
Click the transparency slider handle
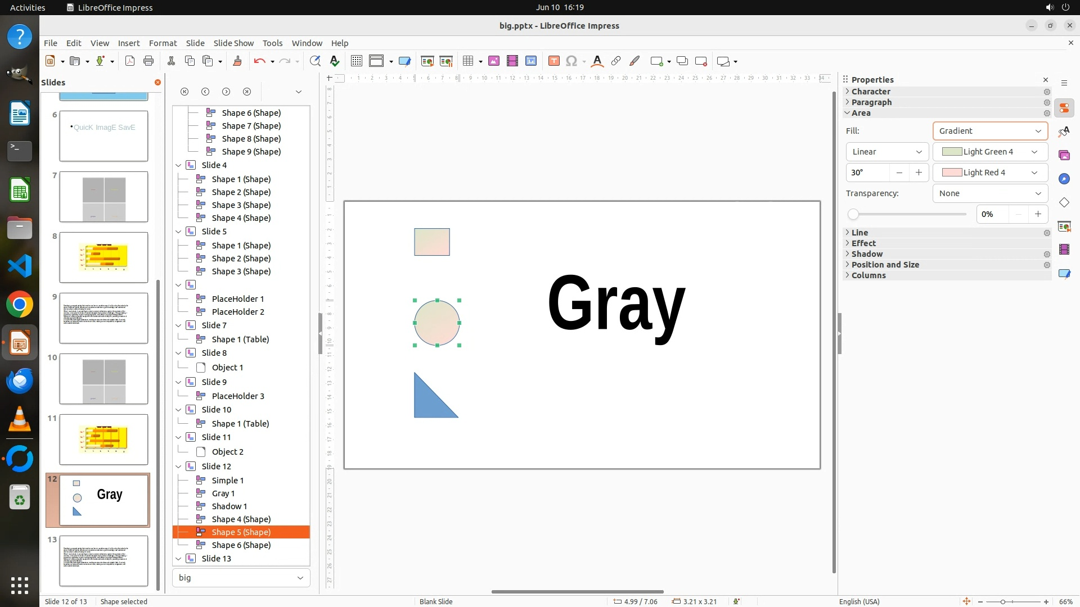point(853,214)
